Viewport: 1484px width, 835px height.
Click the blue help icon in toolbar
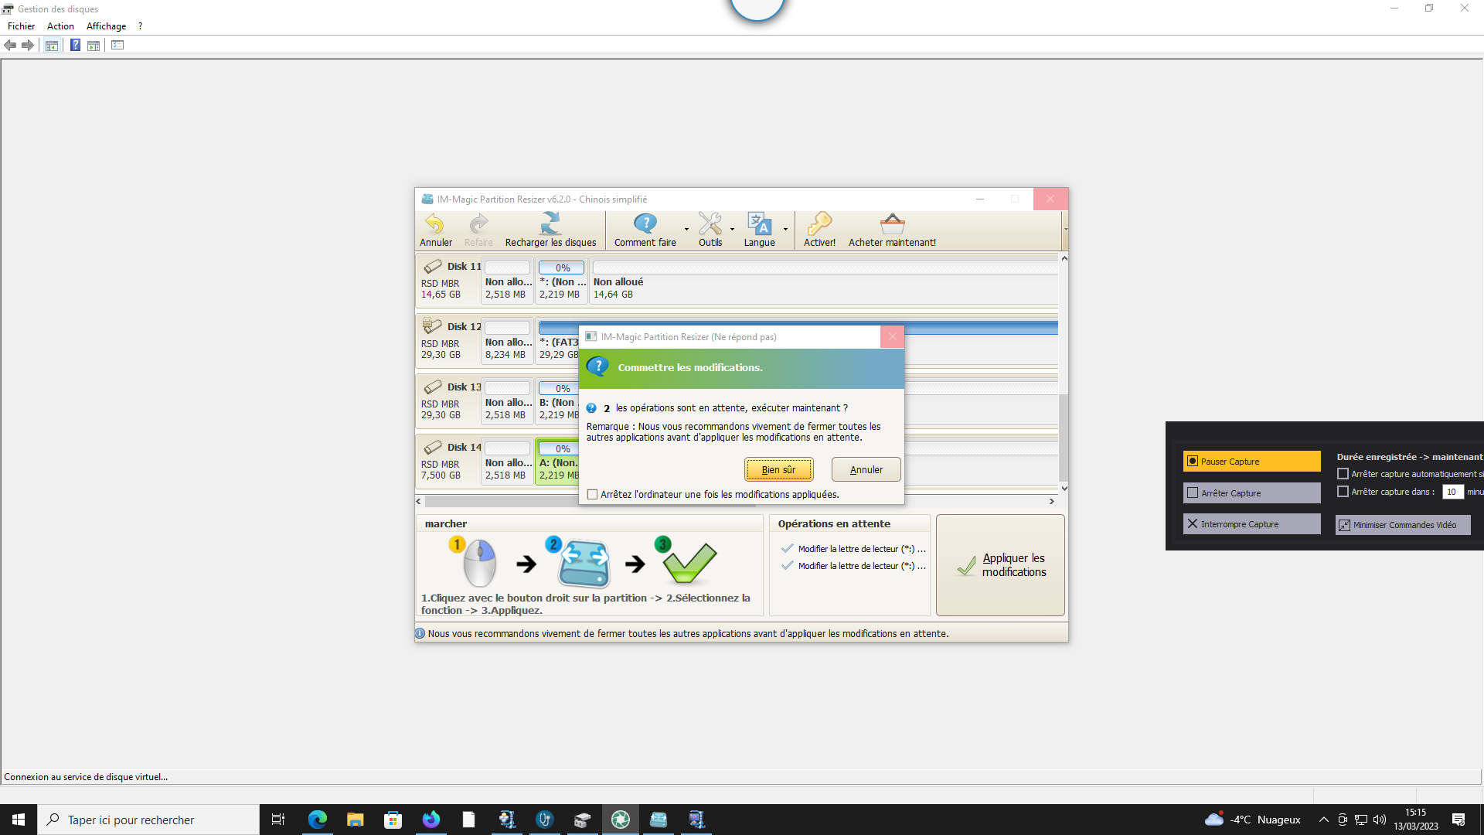coord(75,45)
